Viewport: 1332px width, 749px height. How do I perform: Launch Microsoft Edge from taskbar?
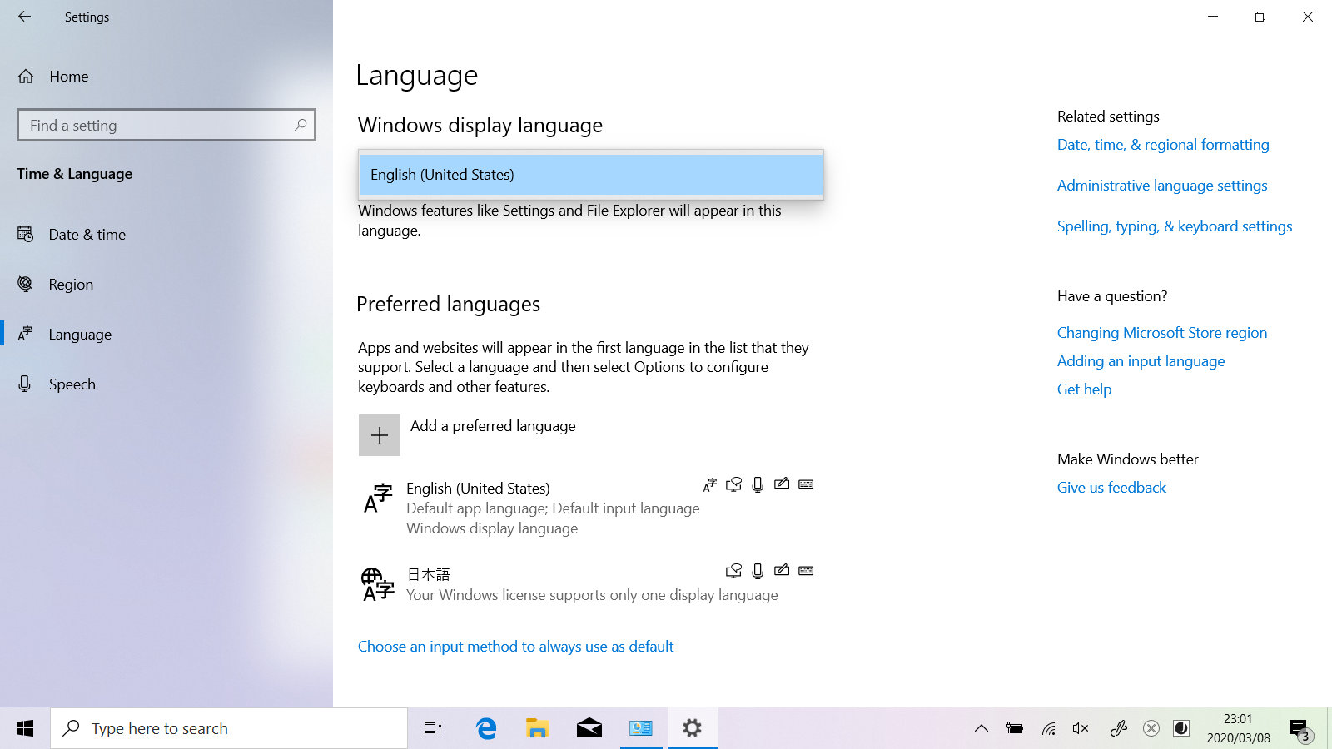pos(486,728)
